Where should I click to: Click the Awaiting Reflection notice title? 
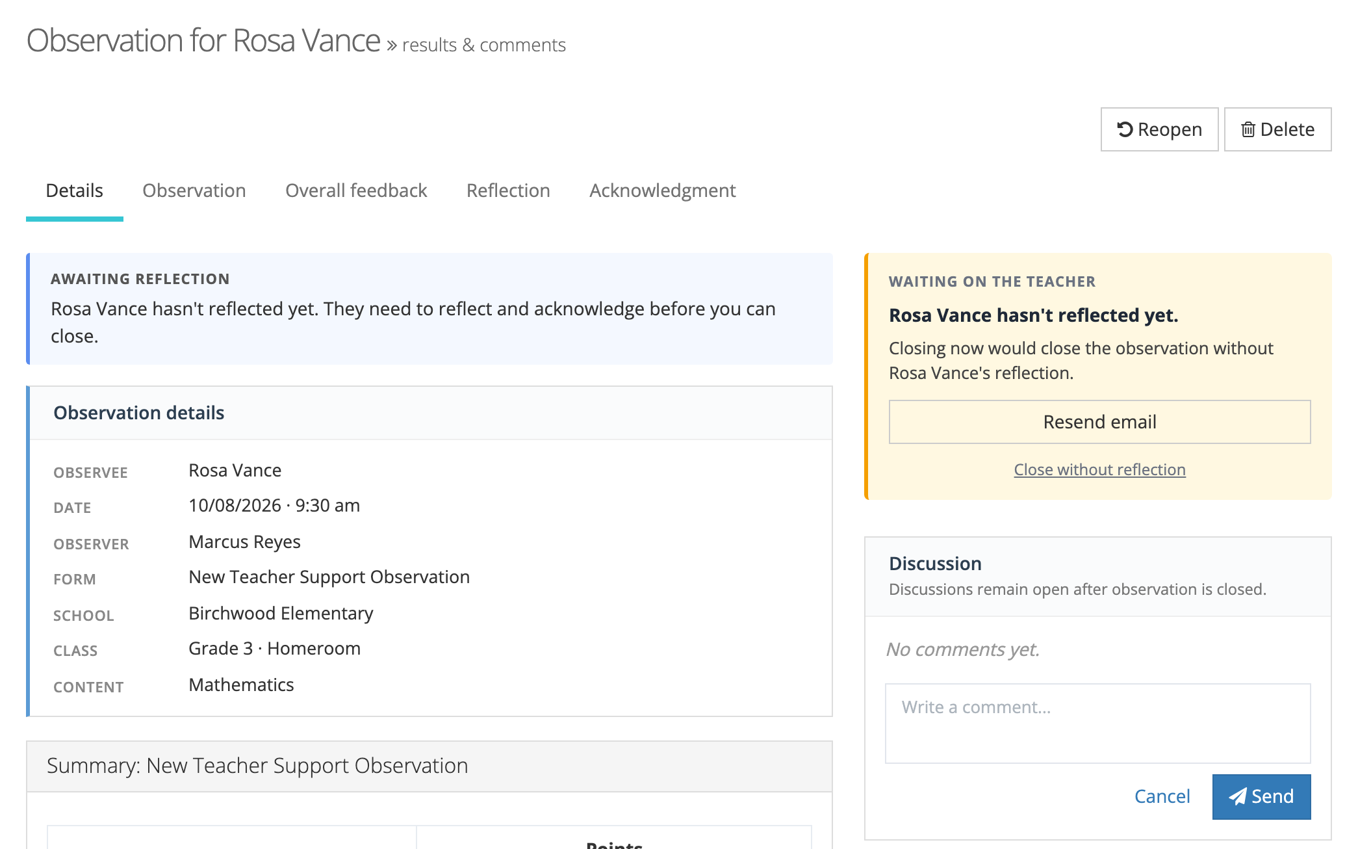(x=140, y=279)
